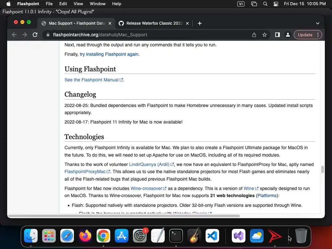The height and width of the screenshot is (249, 332).
Task: Open the Flashpoint application menu
Action: pos(28,4)
